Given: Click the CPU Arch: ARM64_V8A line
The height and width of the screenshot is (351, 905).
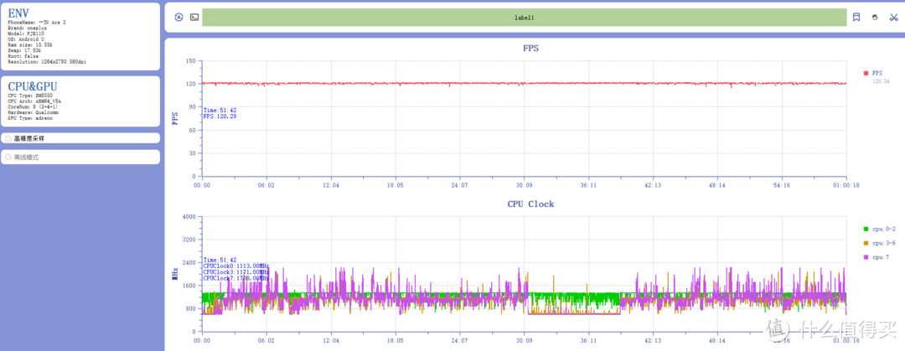Looking at the screenshot, I should [34, 101].
